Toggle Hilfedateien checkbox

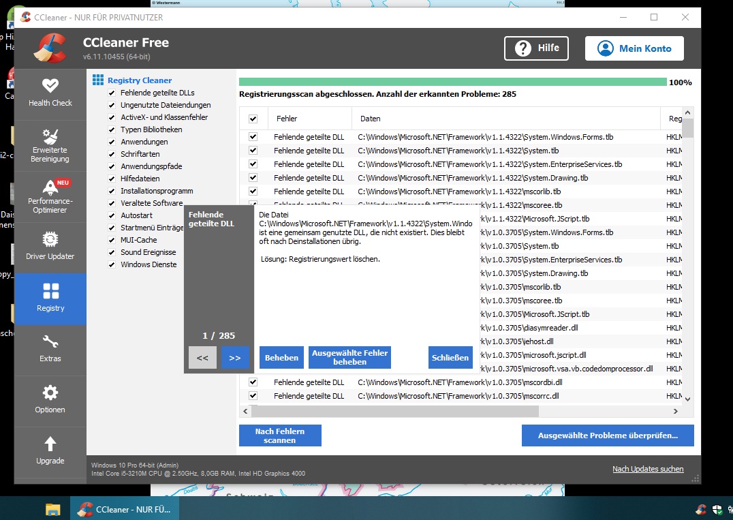pyautogui.click(x=112, y=179)
